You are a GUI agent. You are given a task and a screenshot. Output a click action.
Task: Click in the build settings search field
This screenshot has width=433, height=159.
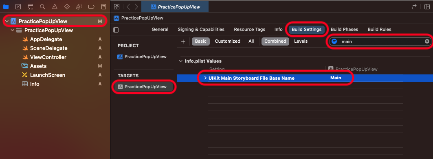(x=380, y=41)
